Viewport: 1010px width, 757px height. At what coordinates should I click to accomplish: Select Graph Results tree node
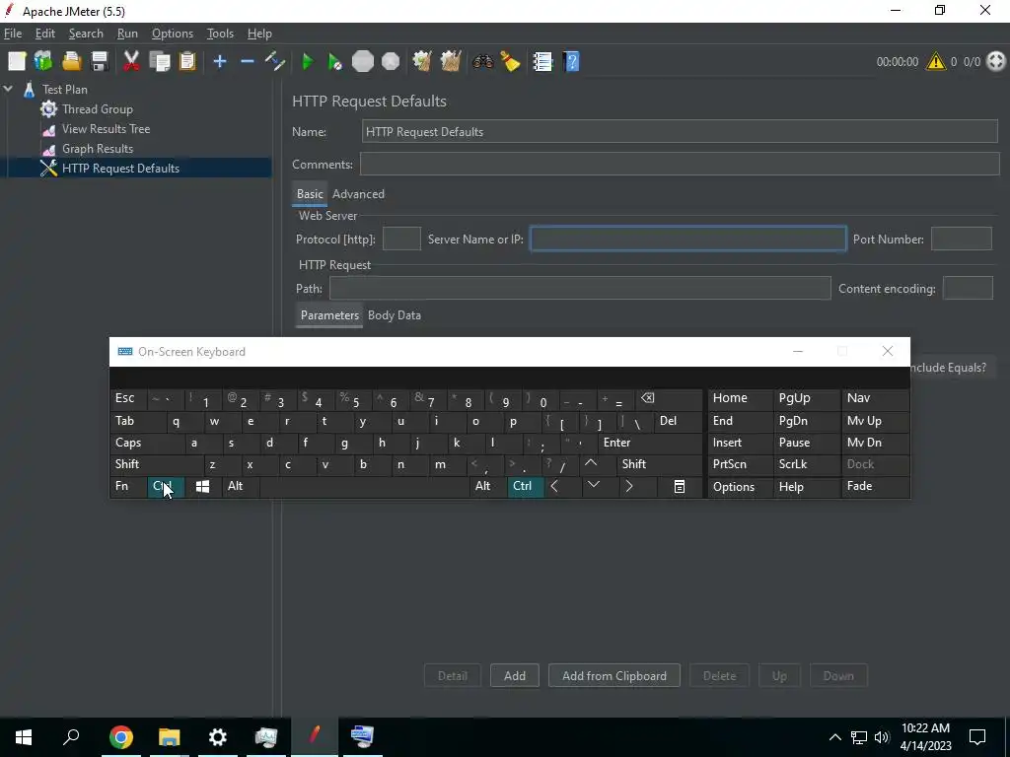coord(98,149)
